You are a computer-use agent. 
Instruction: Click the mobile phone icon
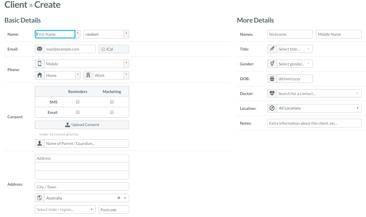(40, 64)
